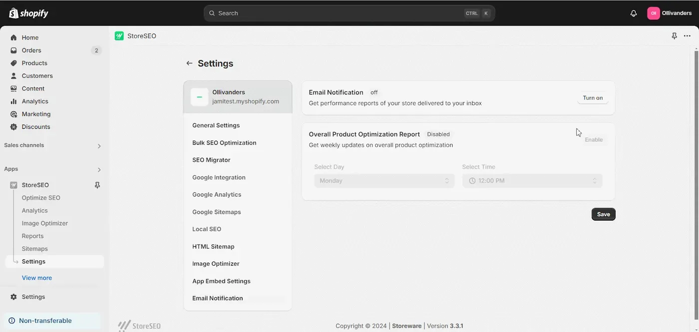699x332 pixels.
Task: Enable Overall Product Optimization Report
Action: (594, 140)
